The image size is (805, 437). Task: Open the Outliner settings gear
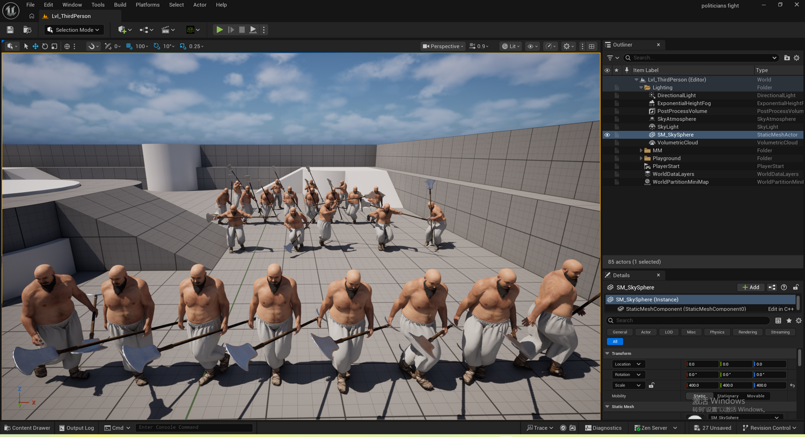click(797, 58)
